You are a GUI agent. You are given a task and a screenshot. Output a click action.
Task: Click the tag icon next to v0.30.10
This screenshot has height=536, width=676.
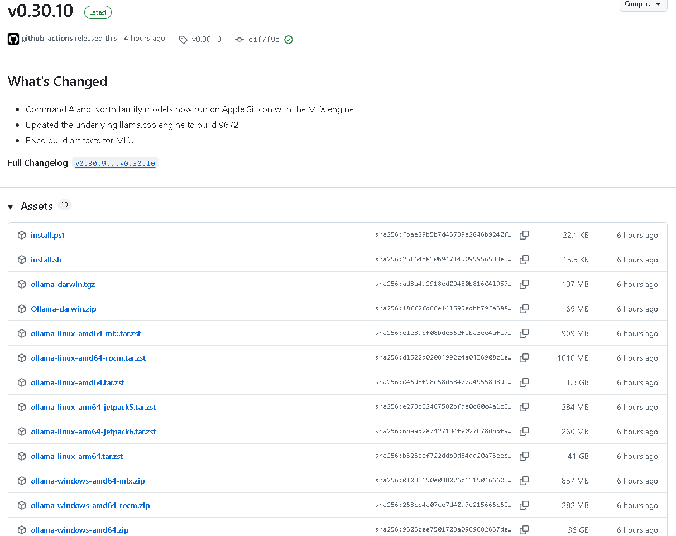(183, 40)
